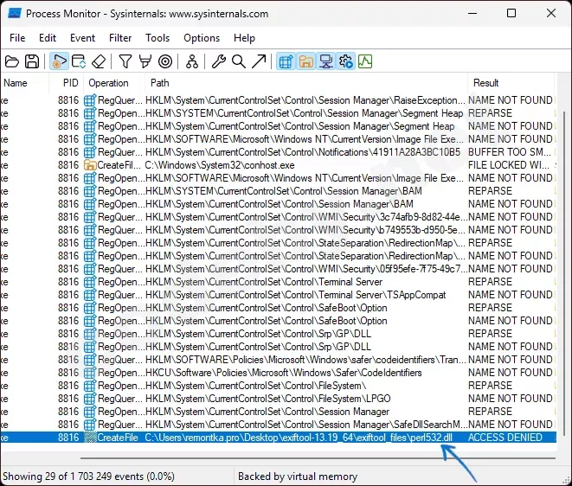Open the Event menu
The height and width of the screenshot is (486, 572).
[x=83, y=38]
